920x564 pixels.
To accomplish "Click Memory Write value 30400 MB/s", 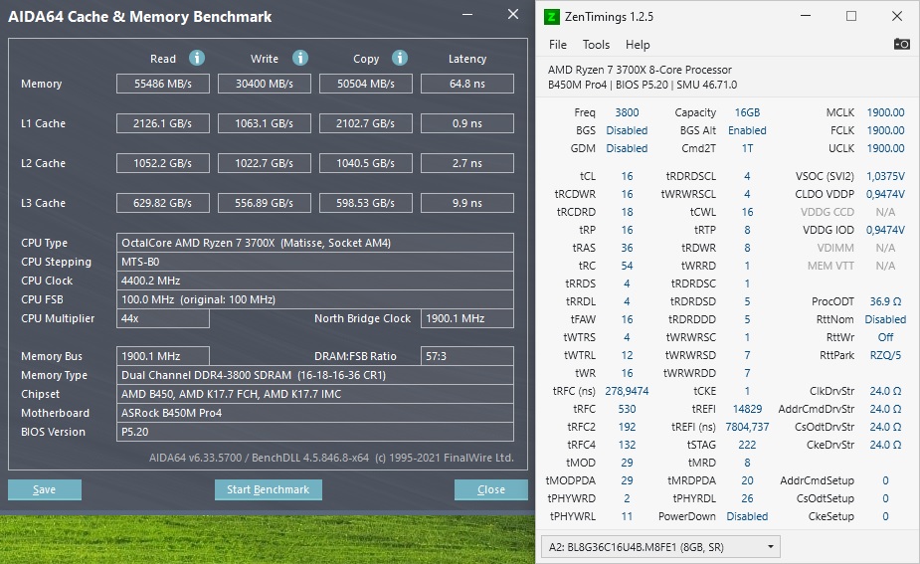I will [265, 84].
